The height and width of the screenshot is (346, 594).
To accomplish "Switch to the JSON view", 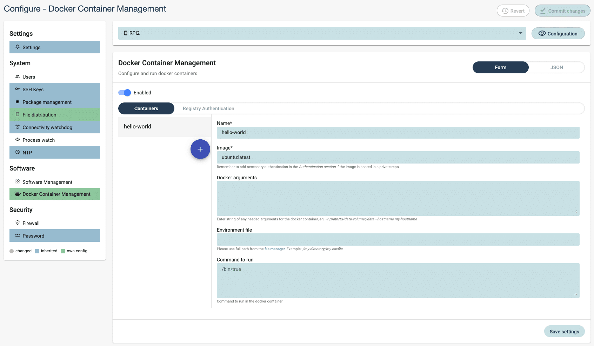I will [556, 67].
